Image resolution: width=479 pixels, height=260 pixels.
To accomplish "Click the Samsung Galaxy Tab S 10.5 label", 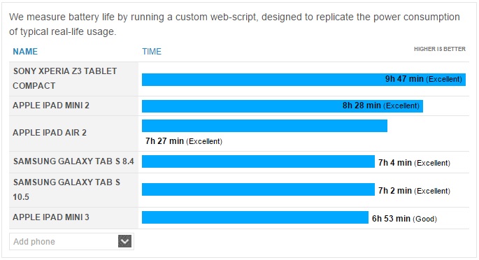I will [66, 189].
